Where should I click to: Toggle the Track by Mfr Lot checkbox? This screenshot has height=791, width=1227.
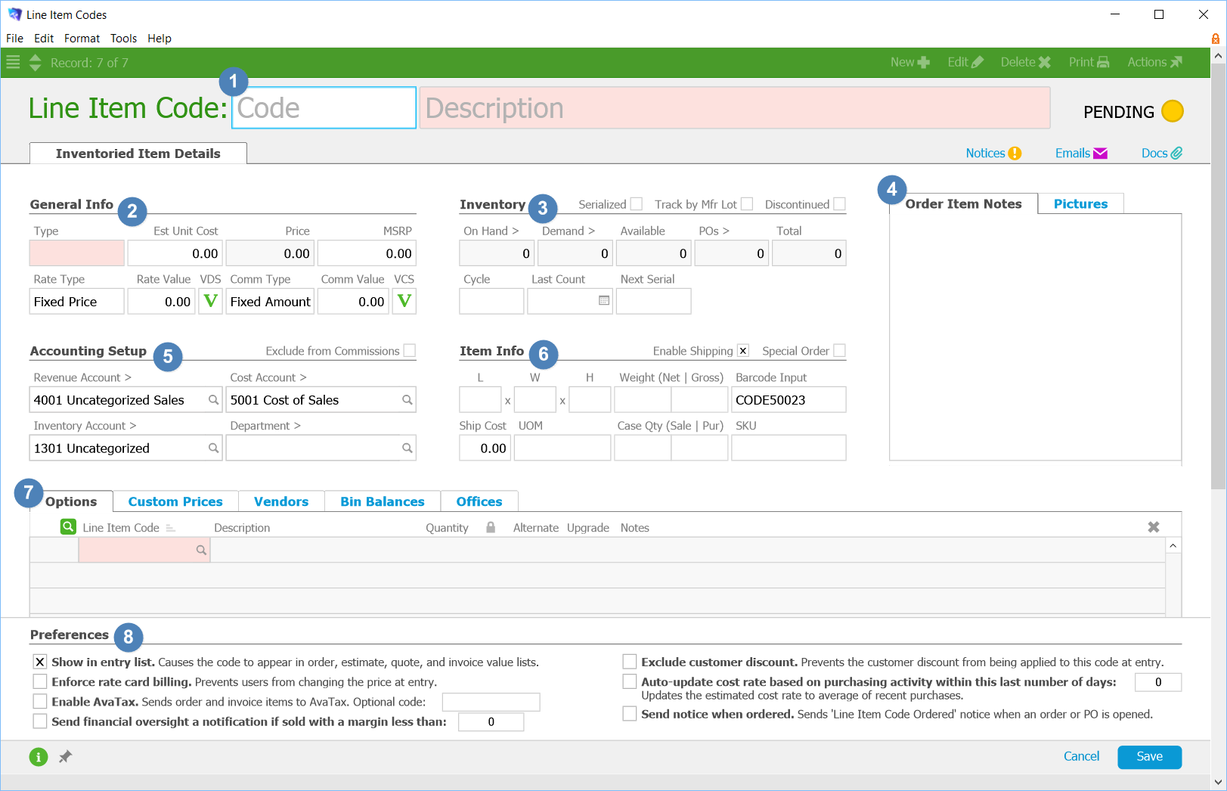(747, 204)
